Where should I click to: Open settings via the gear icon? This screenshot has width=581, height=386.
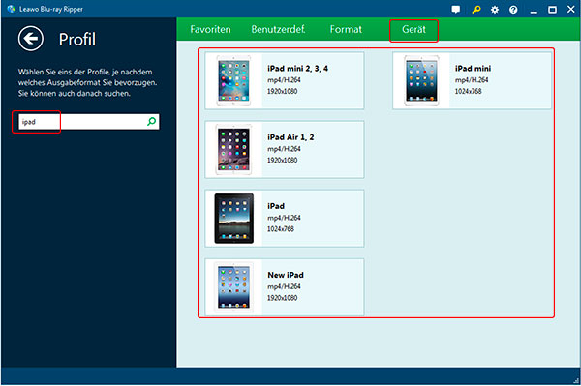[x=495, y=10]
